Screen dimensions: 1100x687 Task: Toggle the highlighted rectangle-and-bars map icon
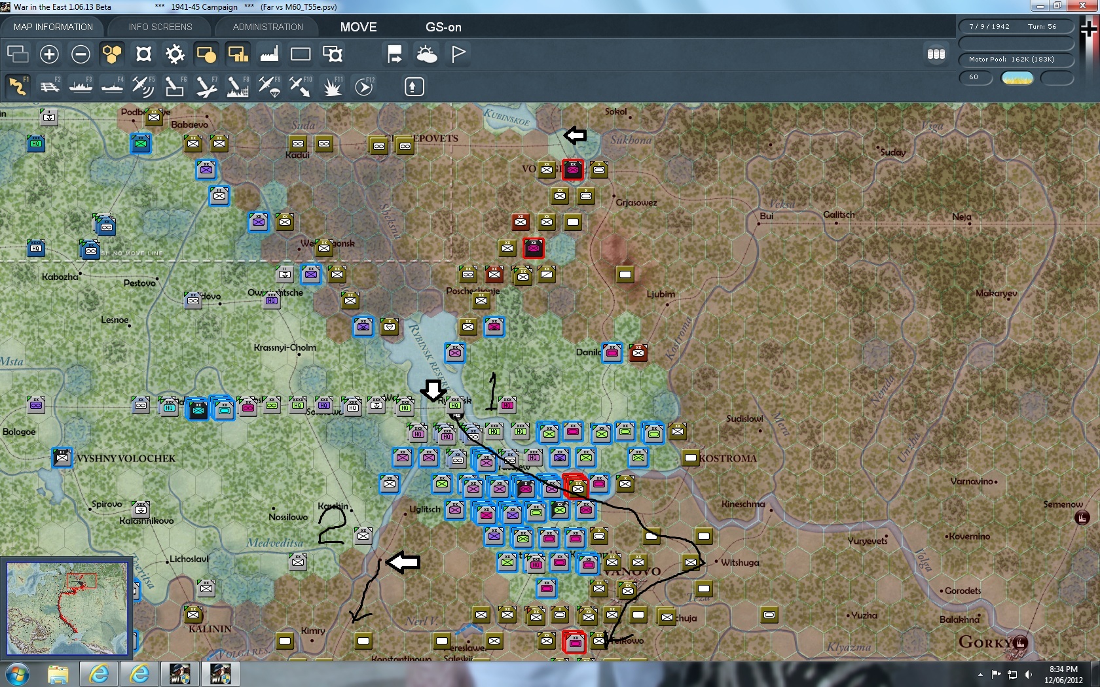238,54
